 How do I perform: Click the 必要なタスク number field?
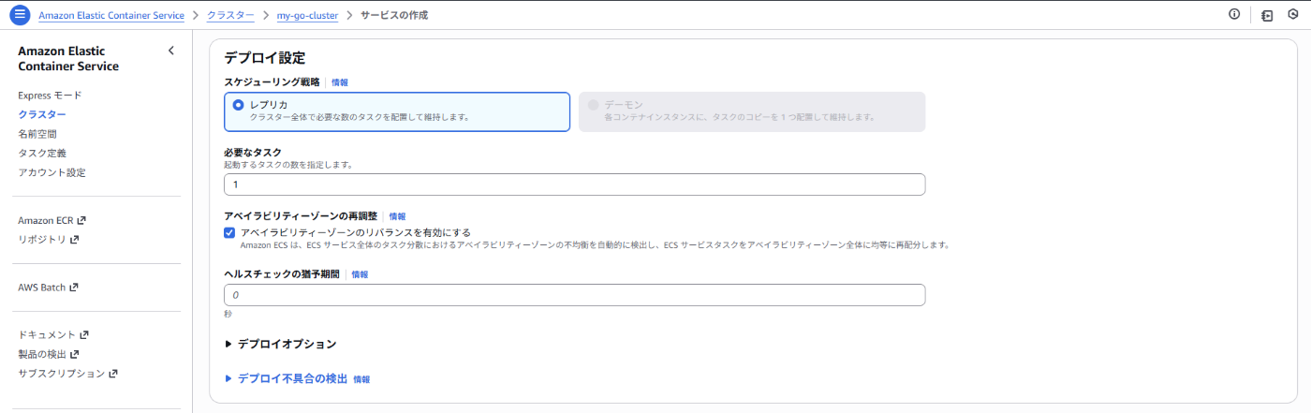(574, 184)
